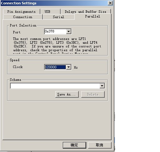Screen dimensions: 160x152
Task: Click the Scheme group label
Action: 15,80
